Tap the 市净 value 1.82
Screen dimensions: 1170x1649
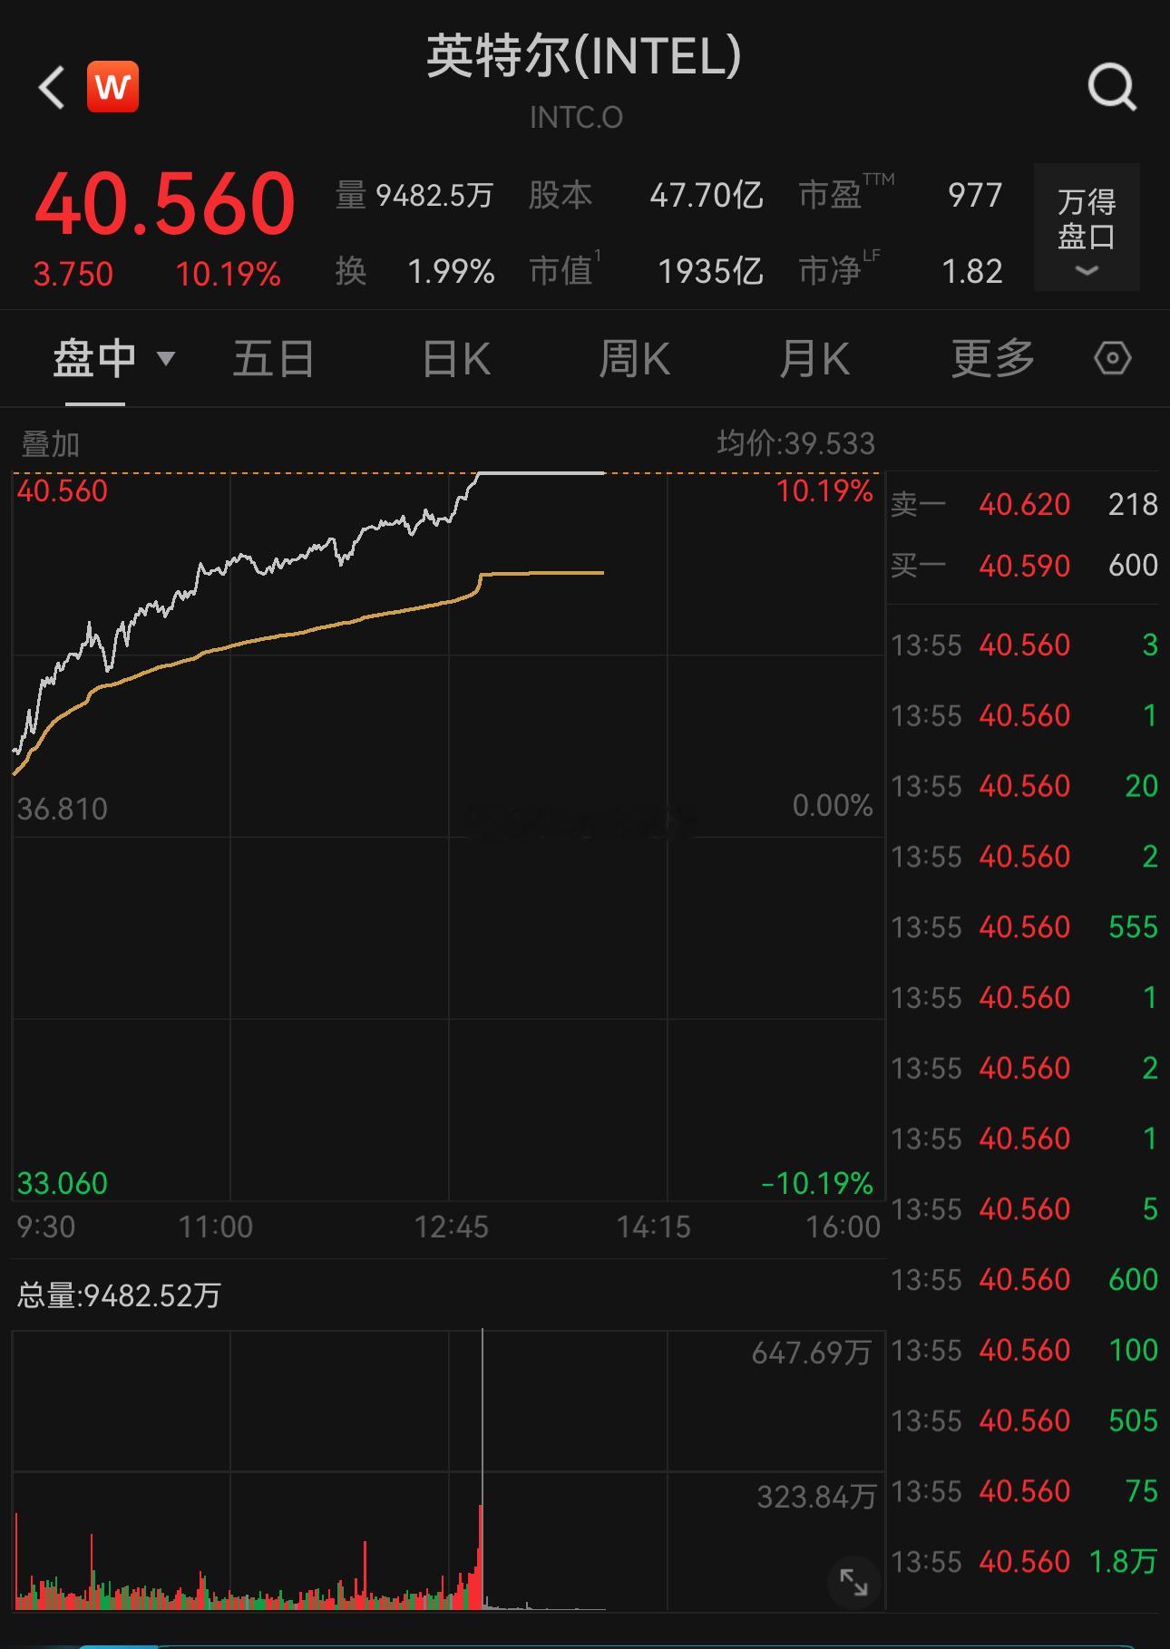point(972,271)
